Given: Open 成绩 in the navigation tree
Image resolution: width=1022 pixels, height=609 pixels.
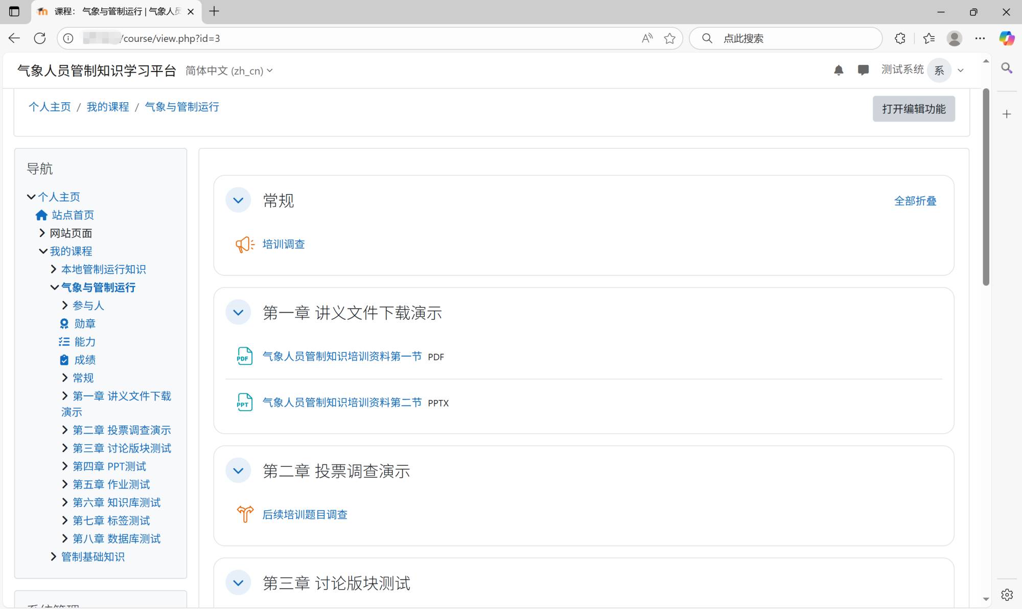Looking at the screenshot, I should click(85, 360).
